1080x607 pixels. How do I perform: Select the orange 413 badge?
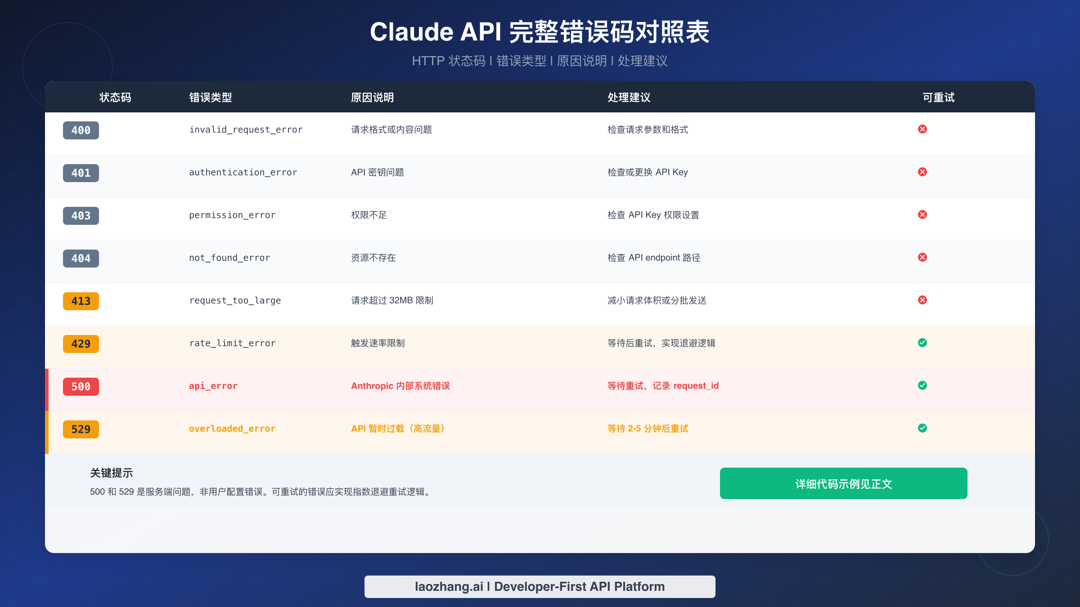pyautogui.click(x=81, y=301)
